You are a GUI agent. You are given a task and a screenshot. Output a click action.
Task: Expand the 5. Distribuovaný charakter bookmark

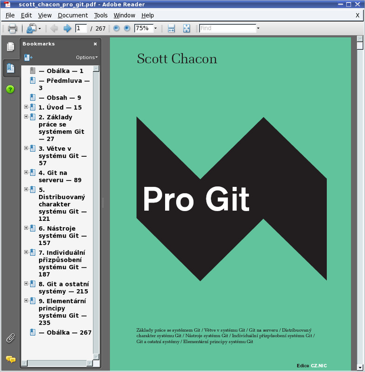pos(26,189)
